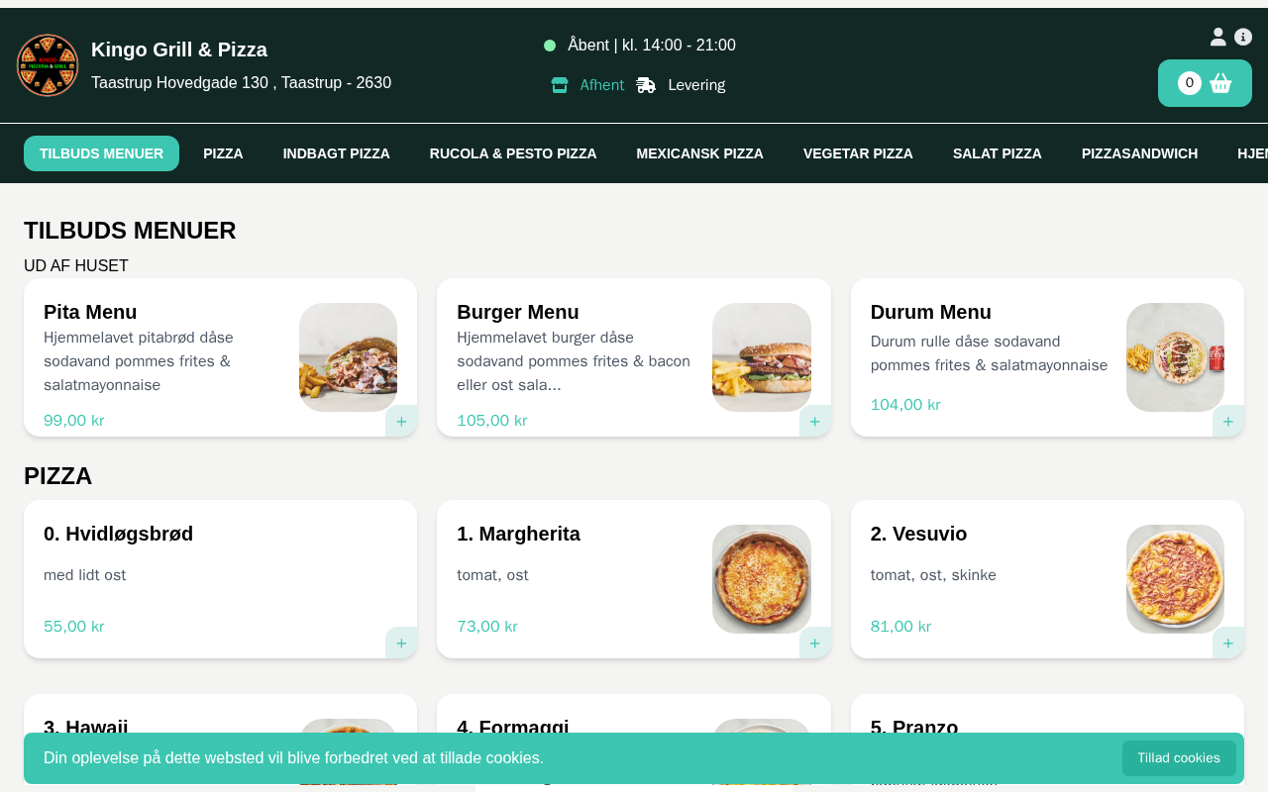This screenshot has width=1268, height=792.
Task: Open the Pita Menu item title
Action: click(90, 312)
